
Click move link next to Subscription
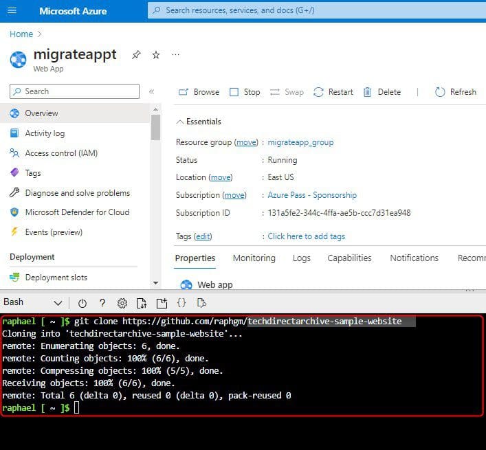(x=234, y=195)
